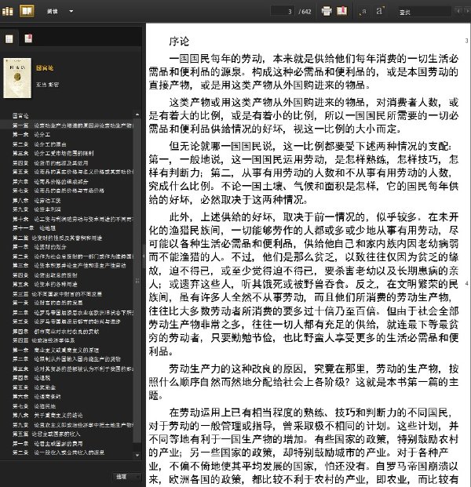Viewport: 471px width, 487px height.
Task: Go to 第三章 论分工受市场范围的限制
Action: 53,153
